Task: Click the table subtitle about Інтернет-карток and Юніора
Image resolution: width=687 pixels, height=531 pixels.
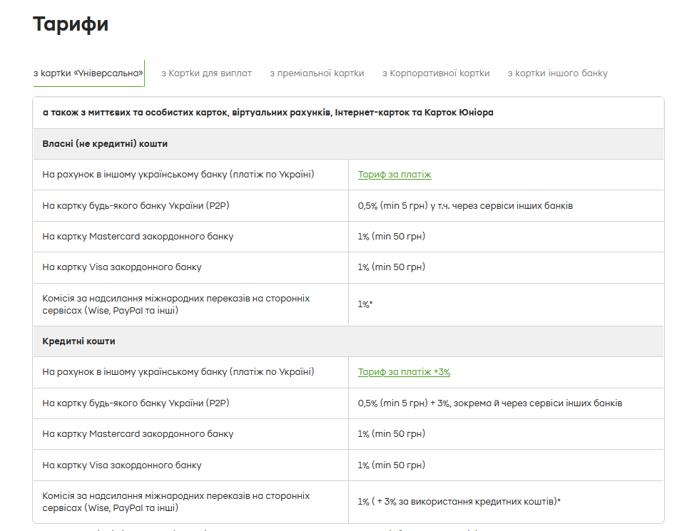Action: (268, 113)
